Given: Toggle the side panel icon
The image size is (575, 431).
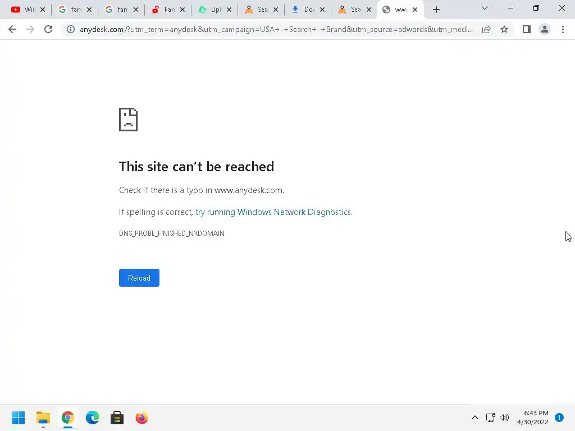Looking at the screenshot, I should [527, 29].
